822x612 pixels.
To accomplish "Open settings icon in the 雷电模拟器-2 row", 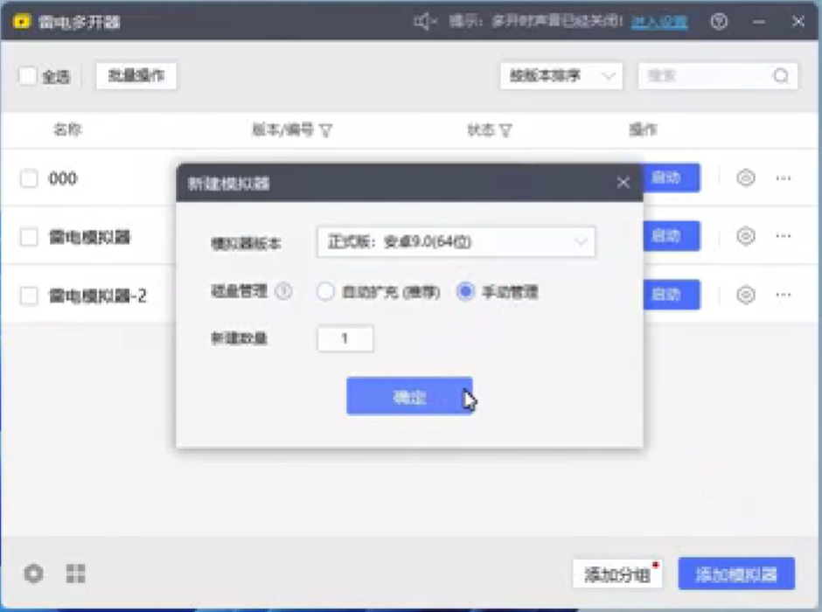I will pyautogui.click(x=745, y=295).
